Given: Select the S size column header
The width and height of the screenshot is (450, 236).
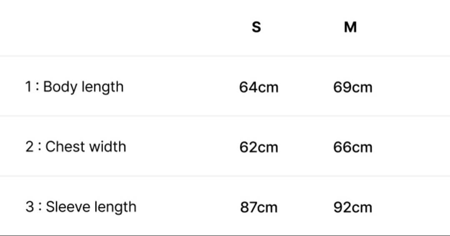Looking at the screenshot, I should pos(257,27).
